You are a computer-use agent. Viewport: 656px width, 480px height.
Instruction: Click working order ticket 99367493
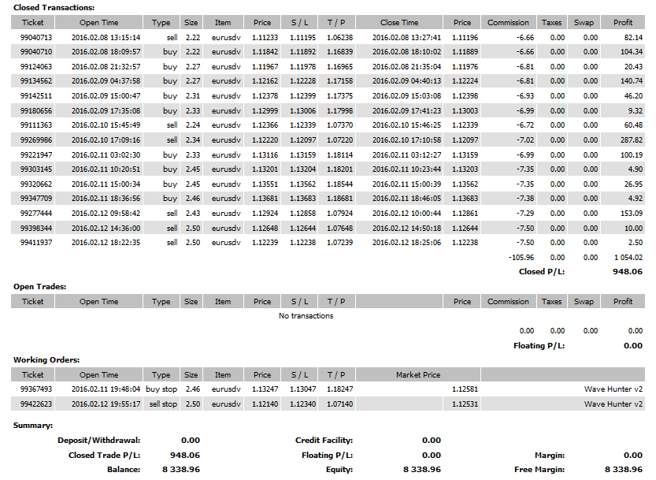coord(36,389)
